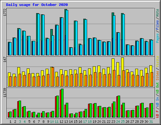Click the cyan pages bar for day 7

tap(39, 34)
